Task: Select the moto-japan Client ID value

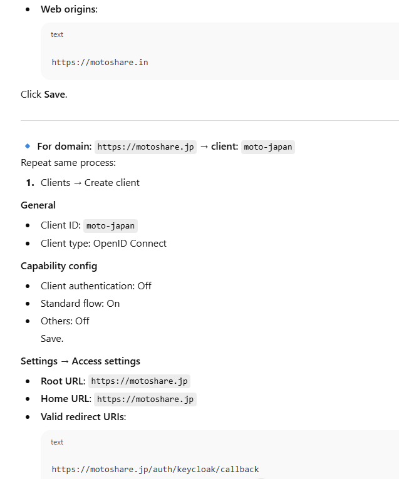Action: click(x=110, y=226)
